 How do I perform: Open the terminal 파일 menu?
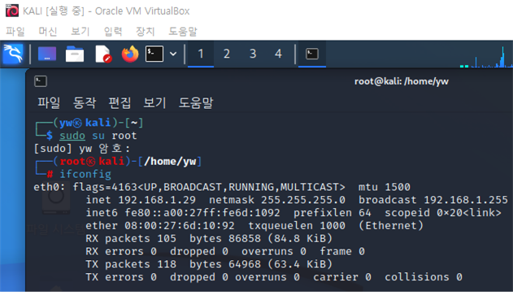pyautogui.click(x=49, y=102)
